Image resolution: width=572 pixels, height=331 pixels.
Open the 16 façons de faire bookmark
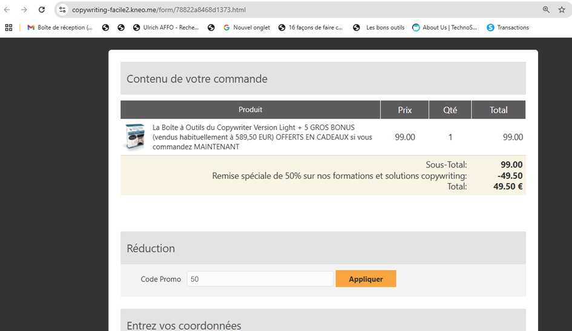tap(311, 27)
